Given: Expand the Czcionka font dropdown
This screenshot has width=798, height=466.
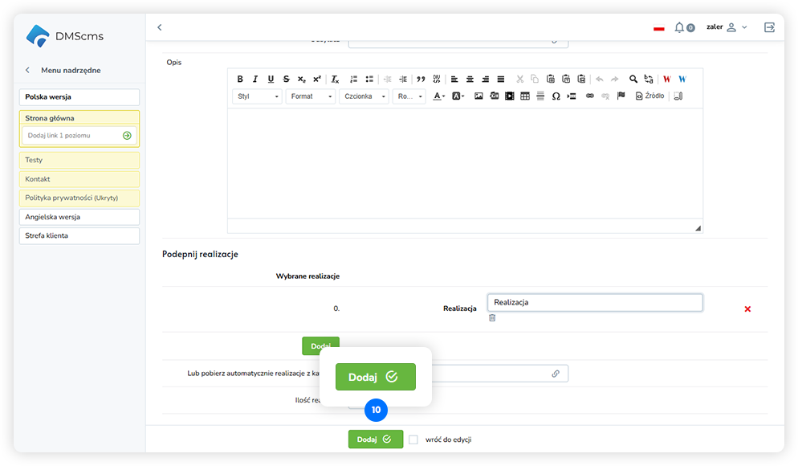Looking at the screenshot, I should [364, 96].
